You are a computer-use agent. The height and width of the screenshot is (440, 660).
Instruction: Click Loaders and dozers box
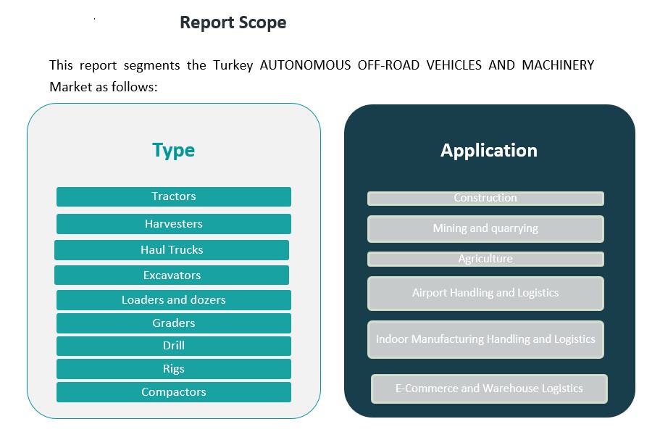174,299
